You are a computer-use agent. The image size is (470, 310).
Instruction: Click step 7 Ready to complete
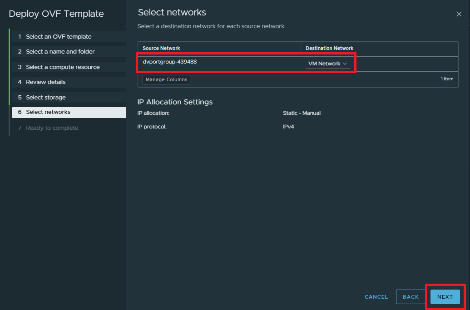52,128
